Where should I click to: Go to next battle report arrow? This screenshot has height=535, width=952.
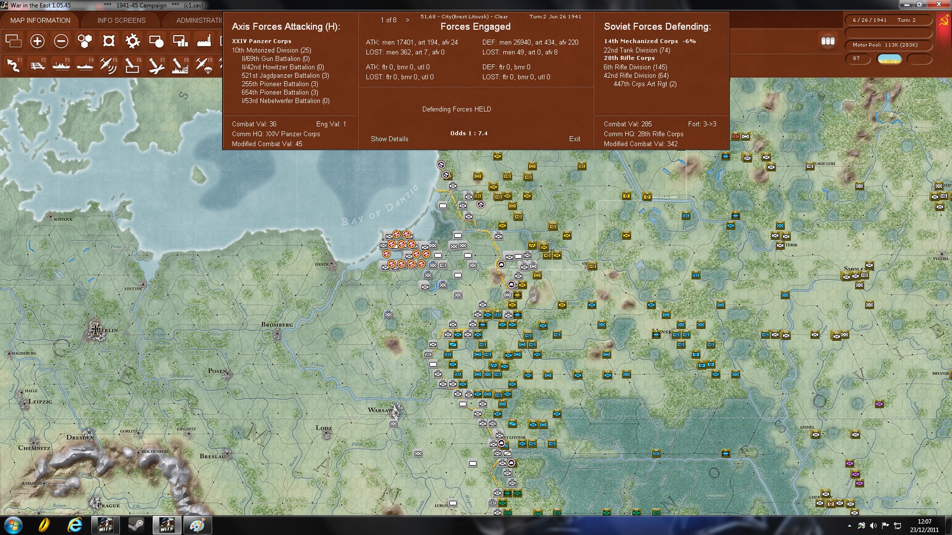[x=408, y=20]
